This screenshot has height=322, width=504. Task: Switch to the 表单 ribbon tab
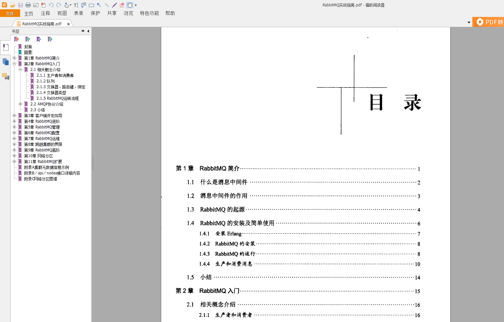pos(79,13)
